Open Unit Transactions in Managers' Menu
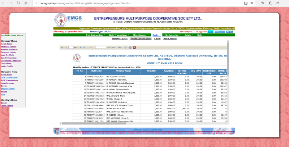The height and width of the screenshot is (147, 289). coord(9,78)
